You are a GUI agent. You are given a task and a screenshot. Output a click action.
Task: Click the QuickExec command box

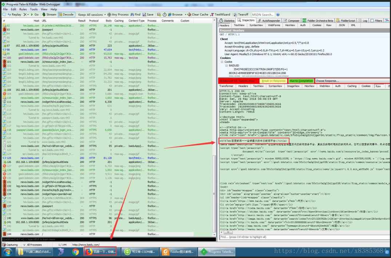(109, 239)
